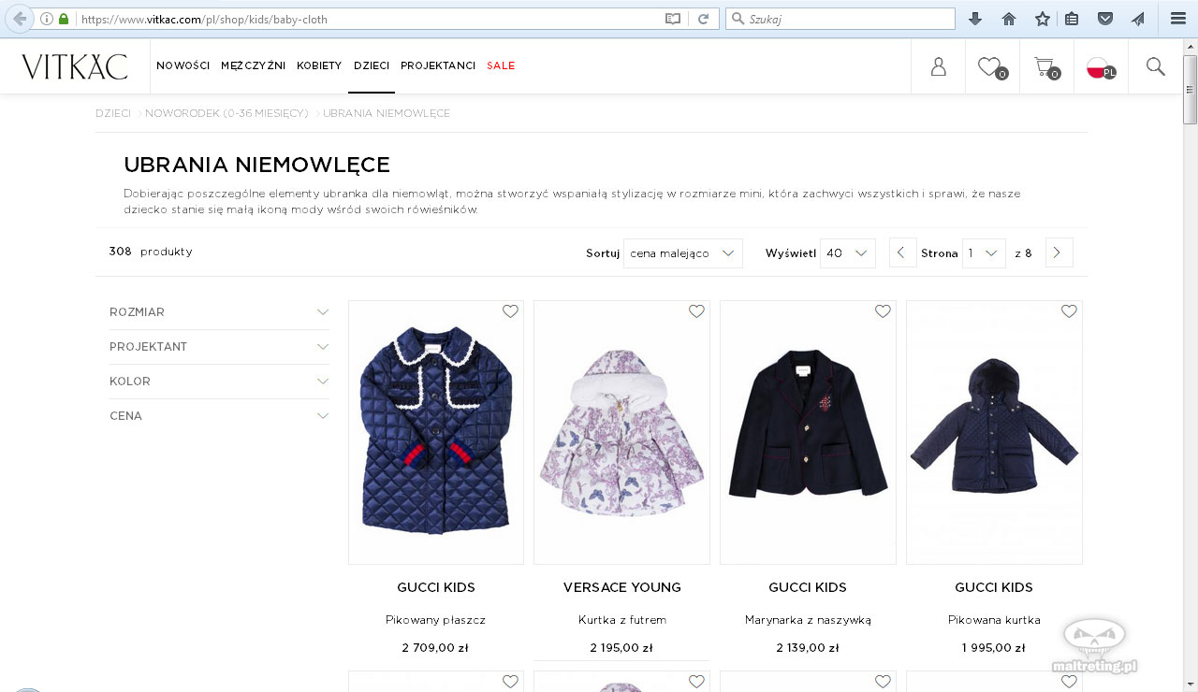Go to previous page arrow
The image size is (1198, 692).
click(x=902, y=253)
